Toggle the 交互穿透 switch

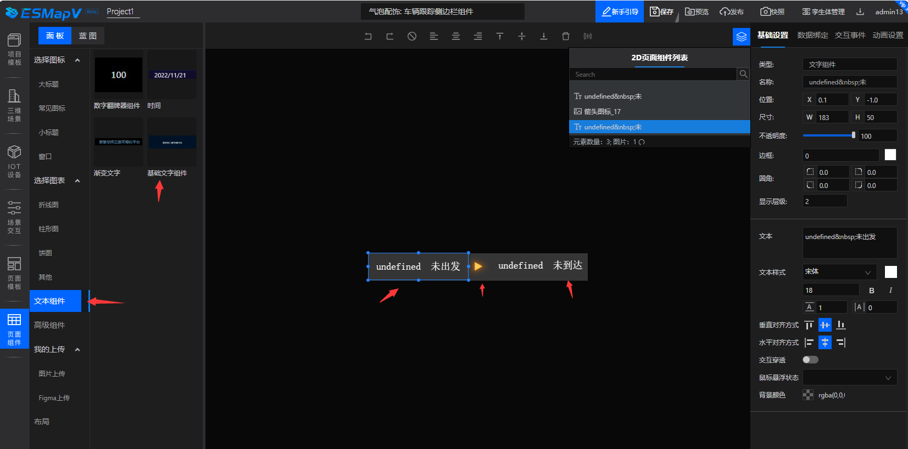click(x=810, y=360)
